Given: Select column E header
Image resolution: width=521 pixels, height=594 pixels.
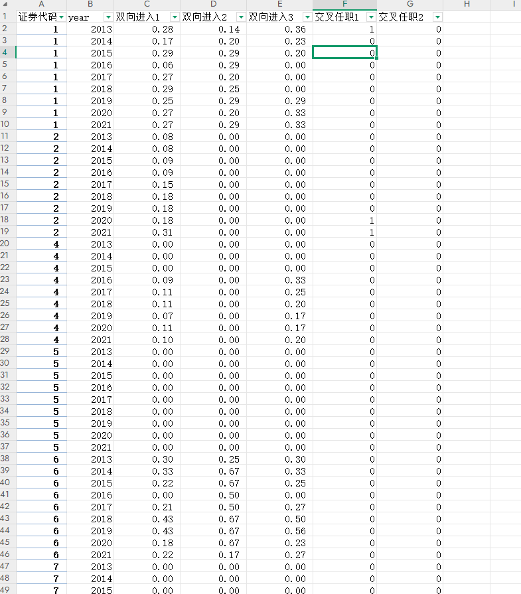Looking at the screenshot, I should (279, 4).
